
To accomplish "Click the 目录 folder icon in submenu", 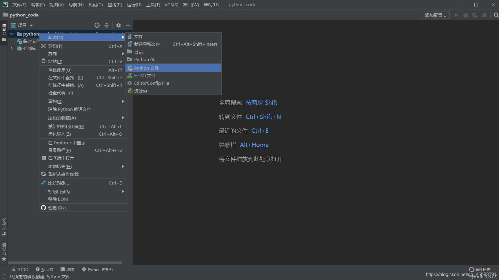I will [x=130, y=52].
